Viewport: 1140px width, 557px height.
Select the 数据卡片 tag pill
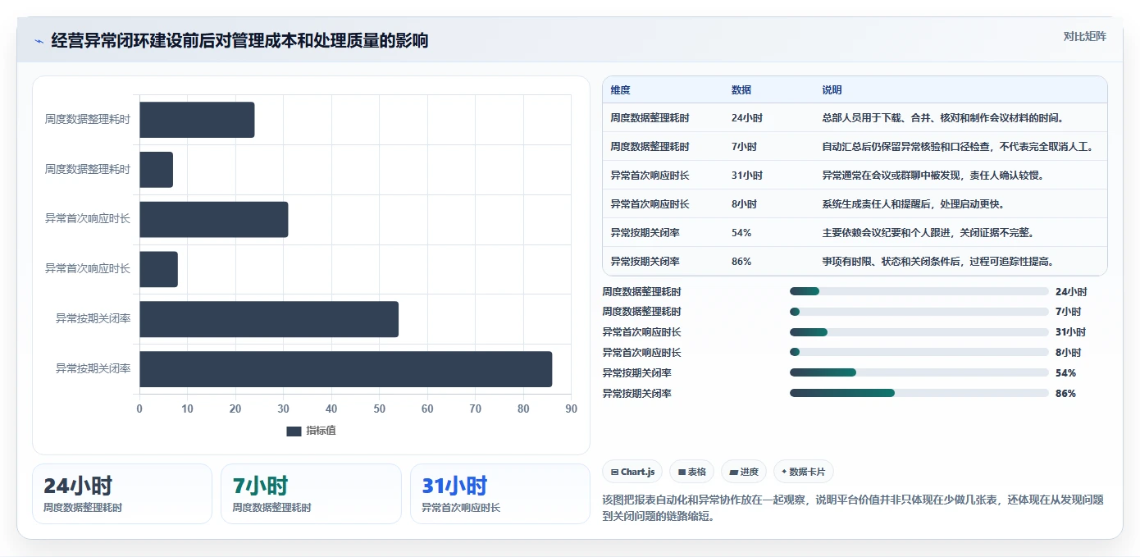[804, 472]
